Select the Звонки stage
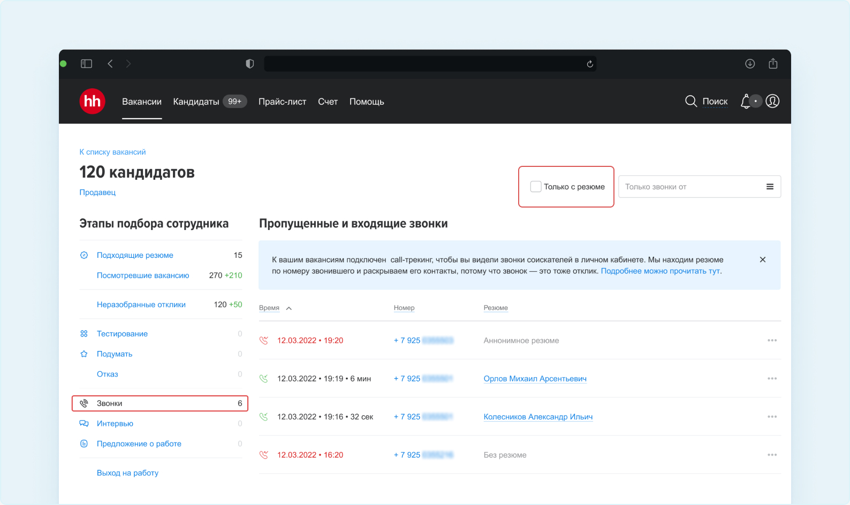This screenshot has width=850, height=505. pos(160,403)
